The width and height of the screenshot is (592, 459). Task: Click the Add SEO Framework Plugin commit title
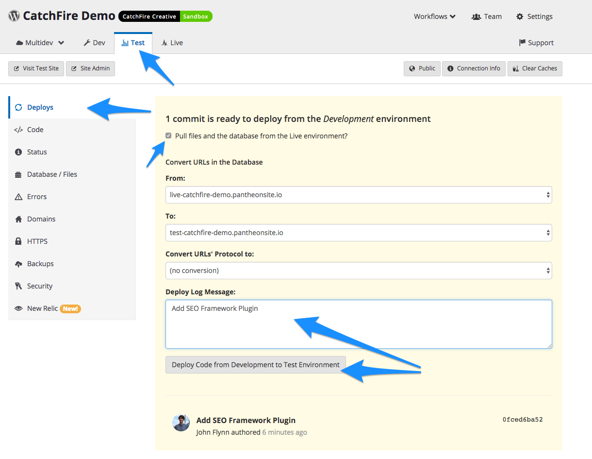[246, 420]
